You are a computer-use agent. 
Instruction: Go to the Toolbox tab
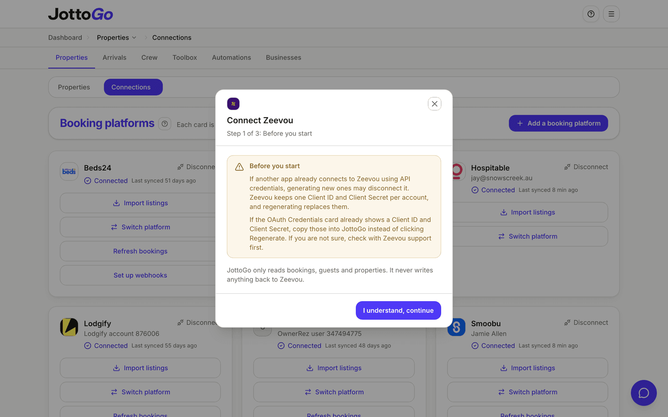pyautogui.click(x=185, y=57)
